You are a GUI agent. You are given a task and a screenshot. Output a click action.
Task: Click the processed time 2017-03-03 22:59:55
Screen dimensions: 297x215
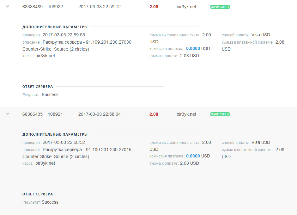[x=64, y=35]
